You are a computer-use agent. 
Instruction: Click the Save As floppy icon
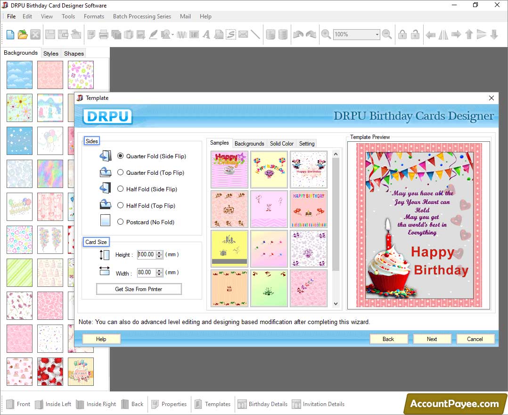click(63, 34)
